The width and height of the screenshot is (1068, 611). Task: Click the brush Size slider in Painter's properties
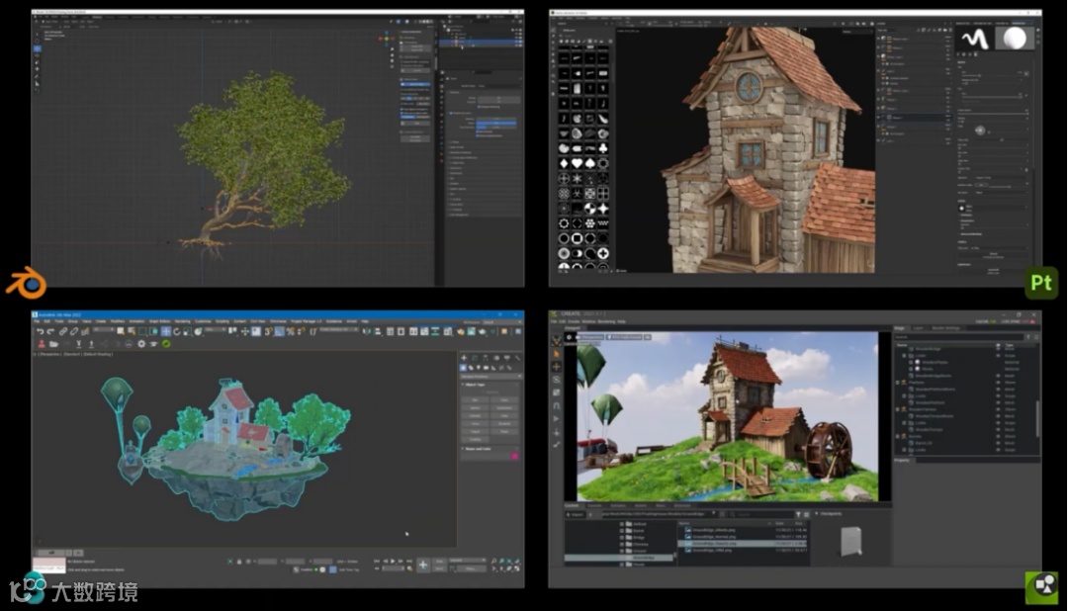pos(991,76)
